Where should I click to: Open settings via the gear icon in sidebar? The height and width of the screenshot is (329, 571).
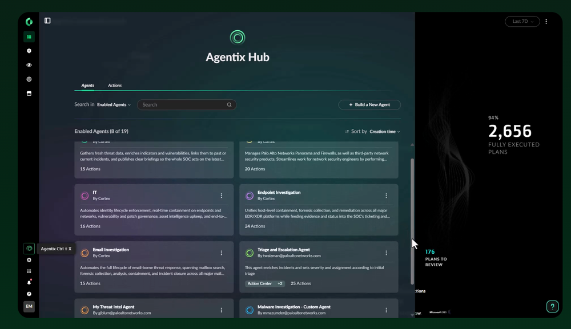[x=29, y=259]
